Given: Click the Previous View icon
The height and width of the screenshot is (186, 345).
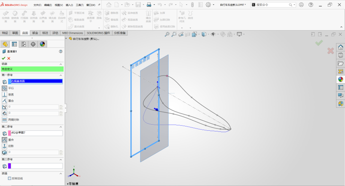Looking at the screenshot, I should (x=181, y=34).
